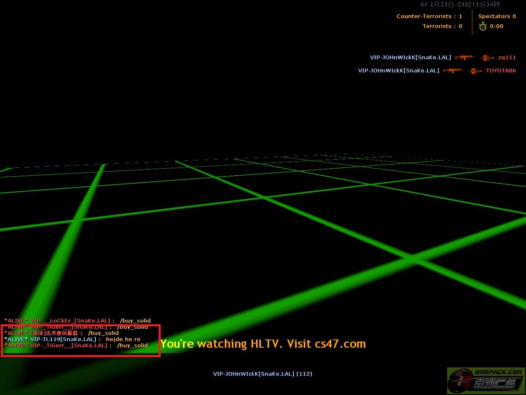Click the victim name TOYOTA86
526x395 pixels.
[x=501, y=71]
